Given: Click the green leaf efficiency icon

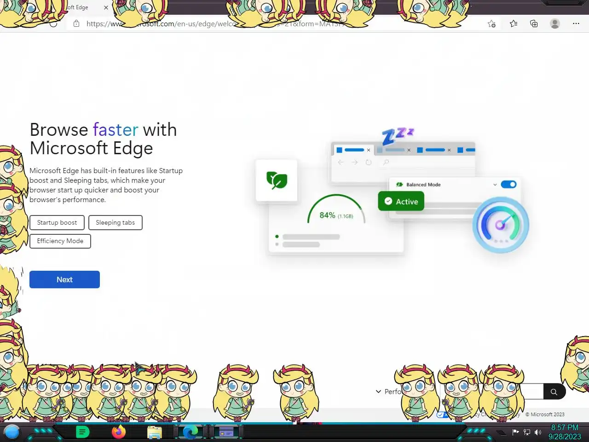Looking at the screenshot, I should point(277,180).
